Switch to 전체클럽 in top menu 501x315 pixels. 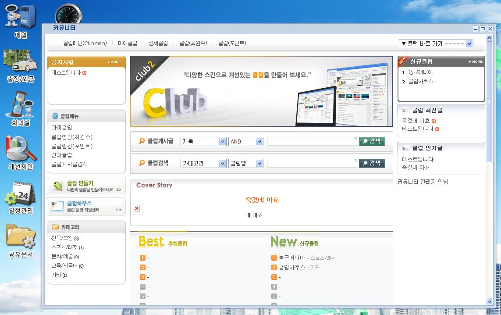(x=158, y=43)
